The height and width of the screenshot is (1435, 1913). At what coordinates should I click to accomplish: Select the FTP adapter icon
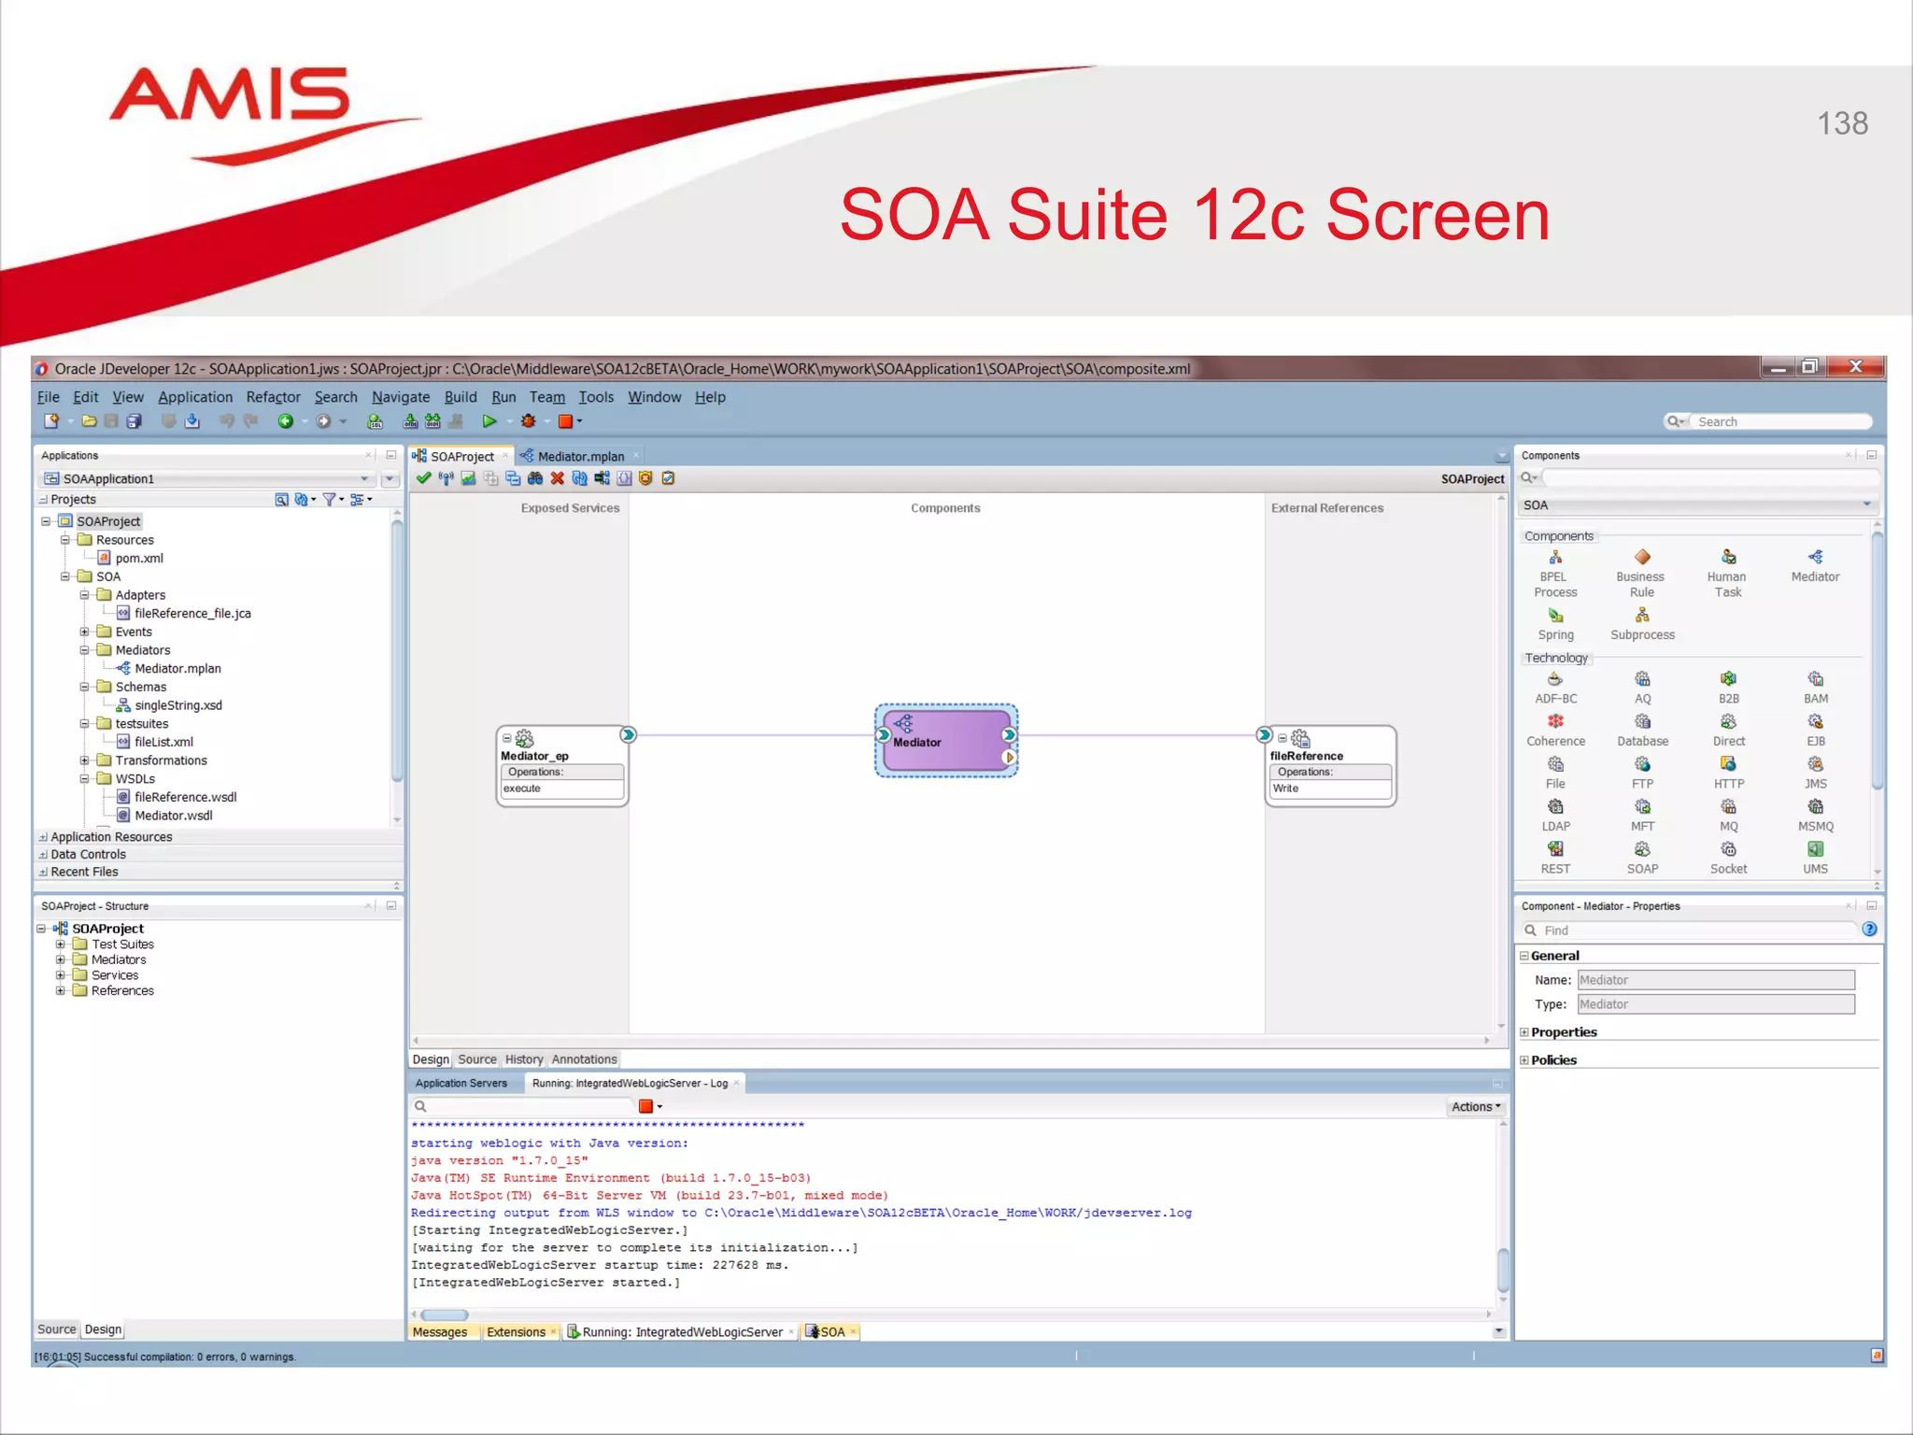[1642, 764]
